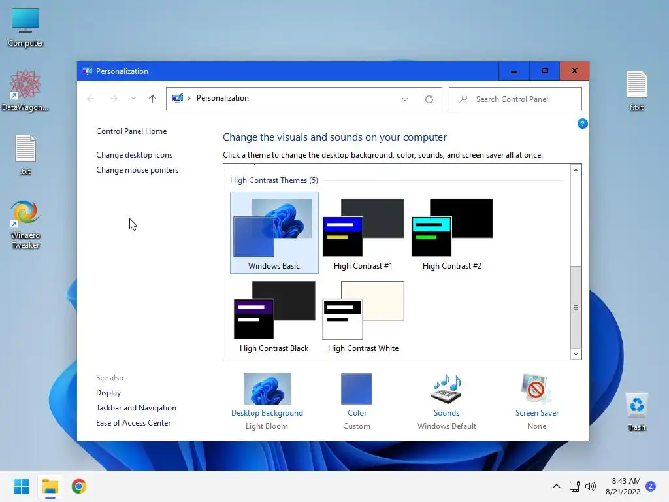Maximize the Personalization window

(545, 71)
